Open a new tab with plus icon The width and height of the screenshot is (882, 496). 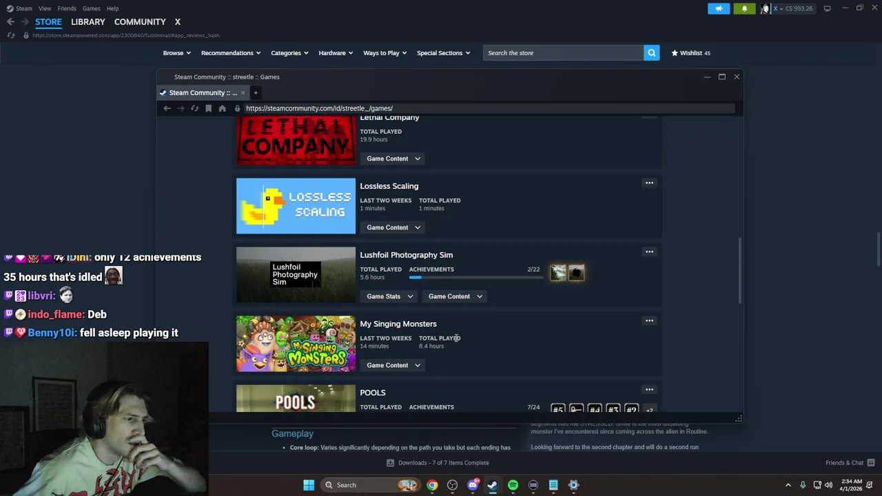pyautogui.click(x=255, y=92)
